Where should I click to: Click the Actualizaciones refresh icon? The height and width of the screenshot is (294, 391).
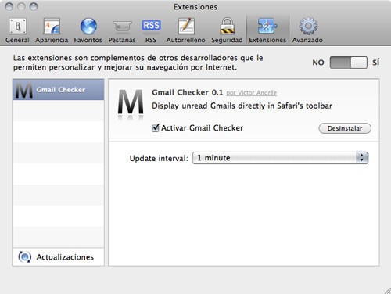click(x=25, y=257)
